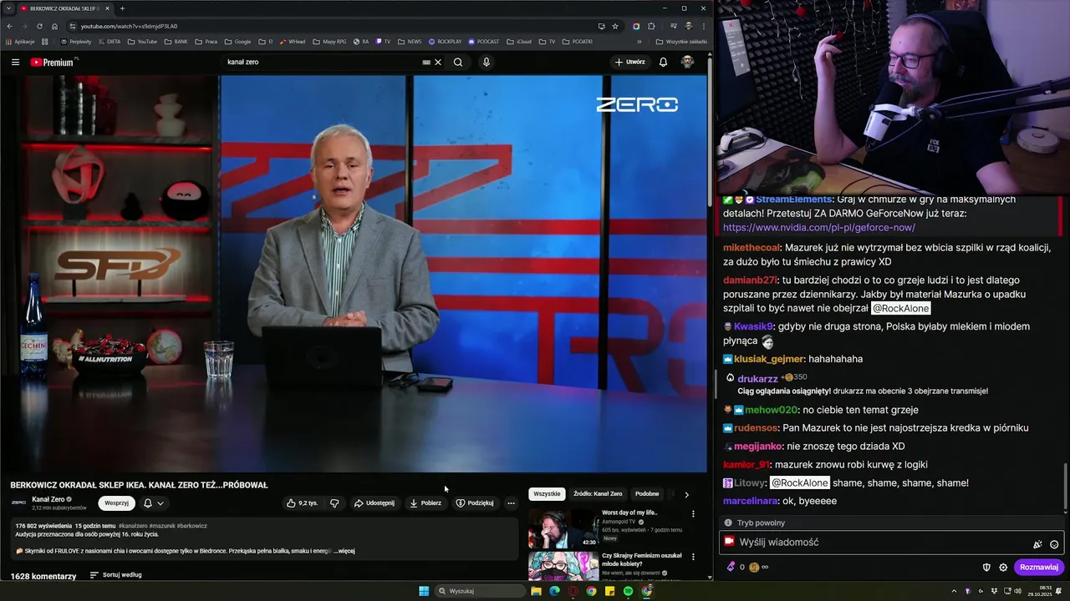This screenshot has height=601, width=1070.
Task: Open YouTube notifications bell
Action: pyautogui.click(x=663, y=62)
